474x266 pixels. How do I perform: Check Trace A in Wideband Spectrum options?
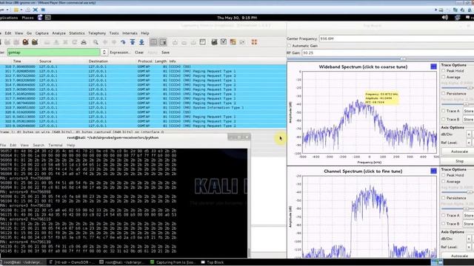(444, 111)
